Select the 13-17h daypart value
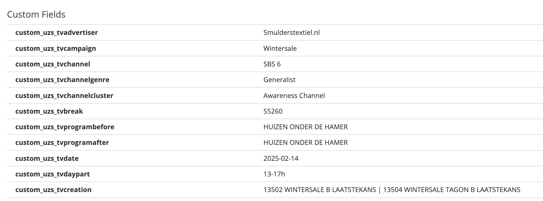This screenshot has width=543, height=201. [274, 174]
